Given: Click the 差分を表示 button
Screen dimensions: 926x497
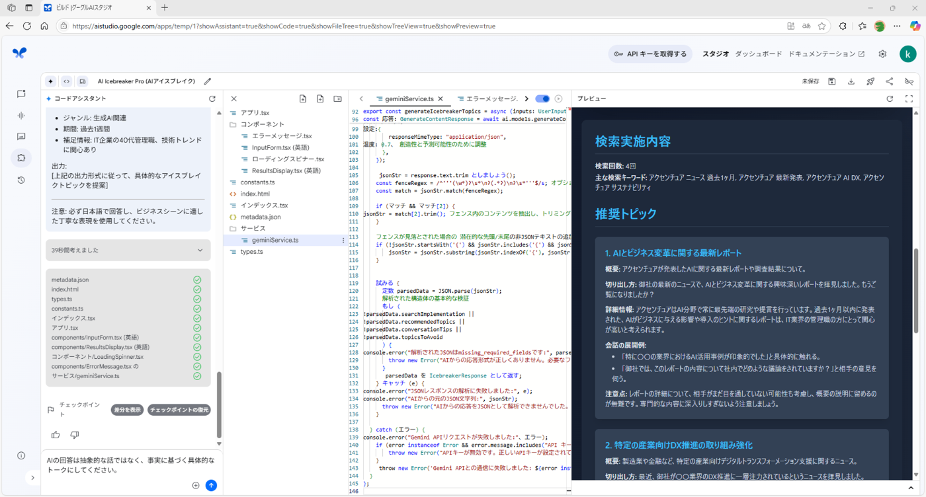Looking at the screenshot, I should coord(127,410).
